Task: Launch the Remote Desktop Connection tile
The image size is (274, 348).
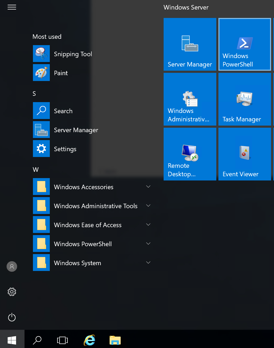Action: coord(190,154)
